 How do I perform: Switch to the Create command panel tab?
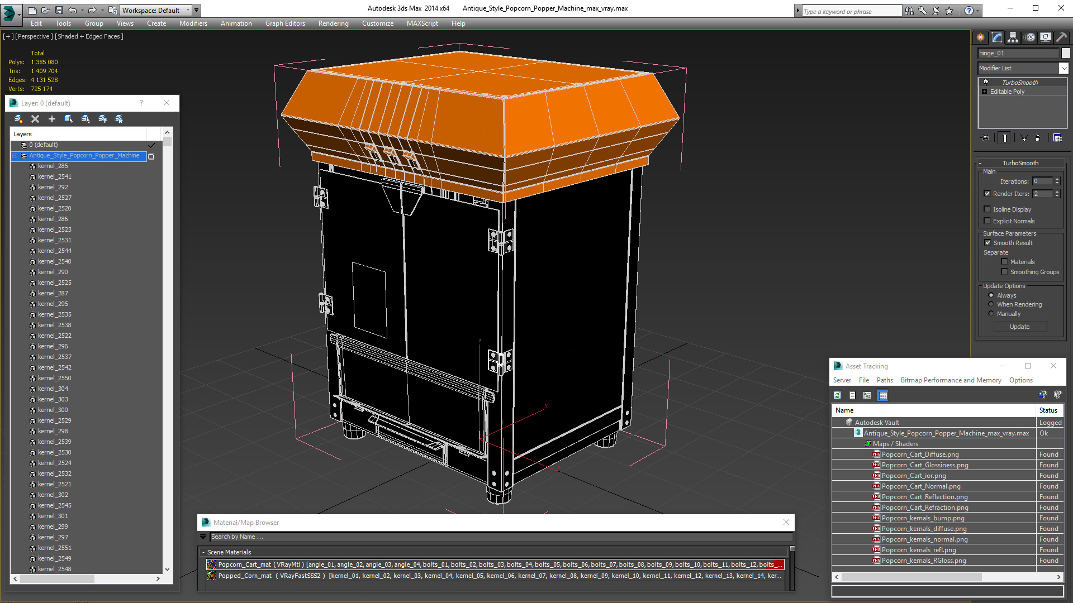pyautogui.click(x=980, y=37)
